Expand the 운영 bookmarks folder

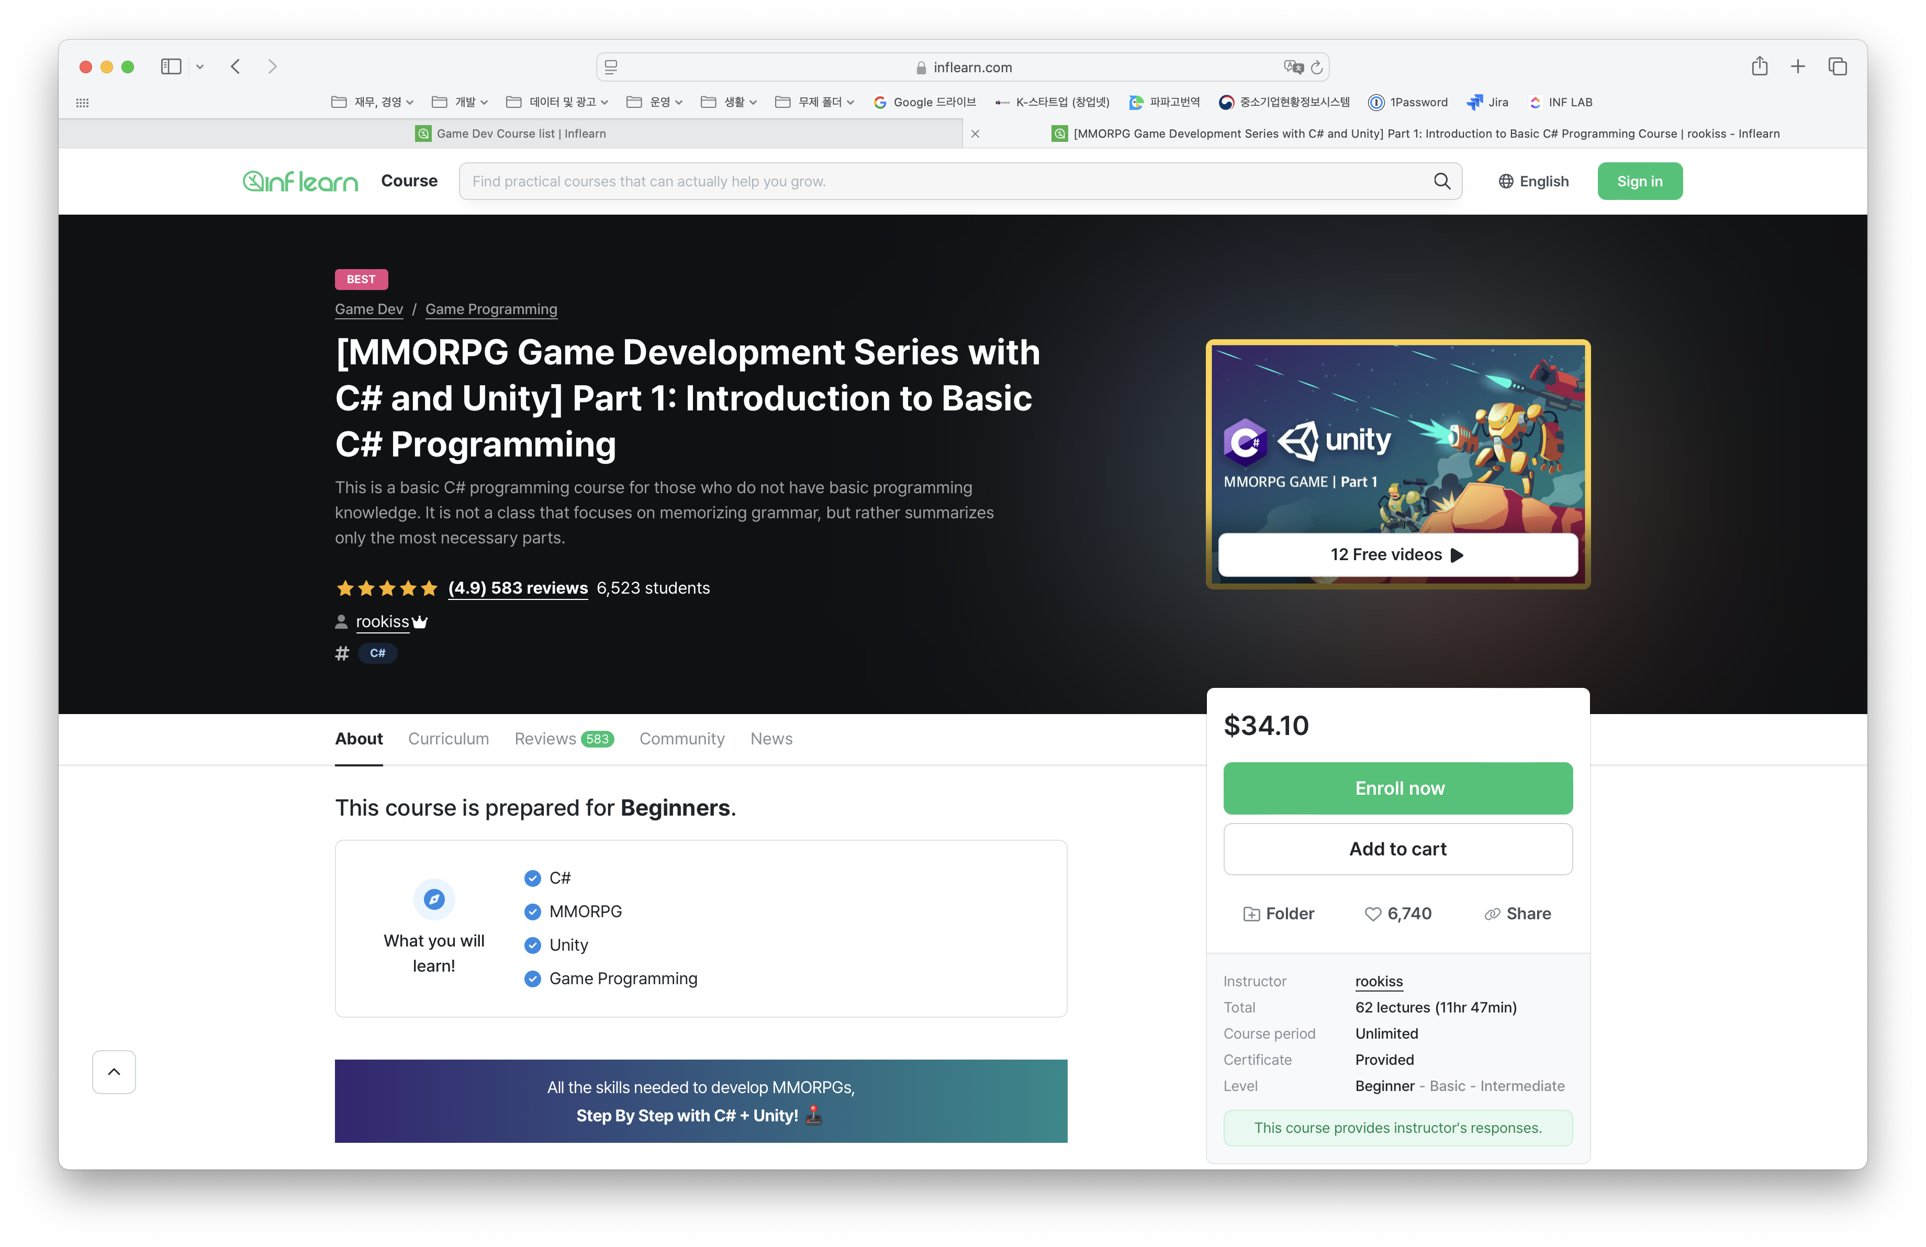[x=655, y=102]
